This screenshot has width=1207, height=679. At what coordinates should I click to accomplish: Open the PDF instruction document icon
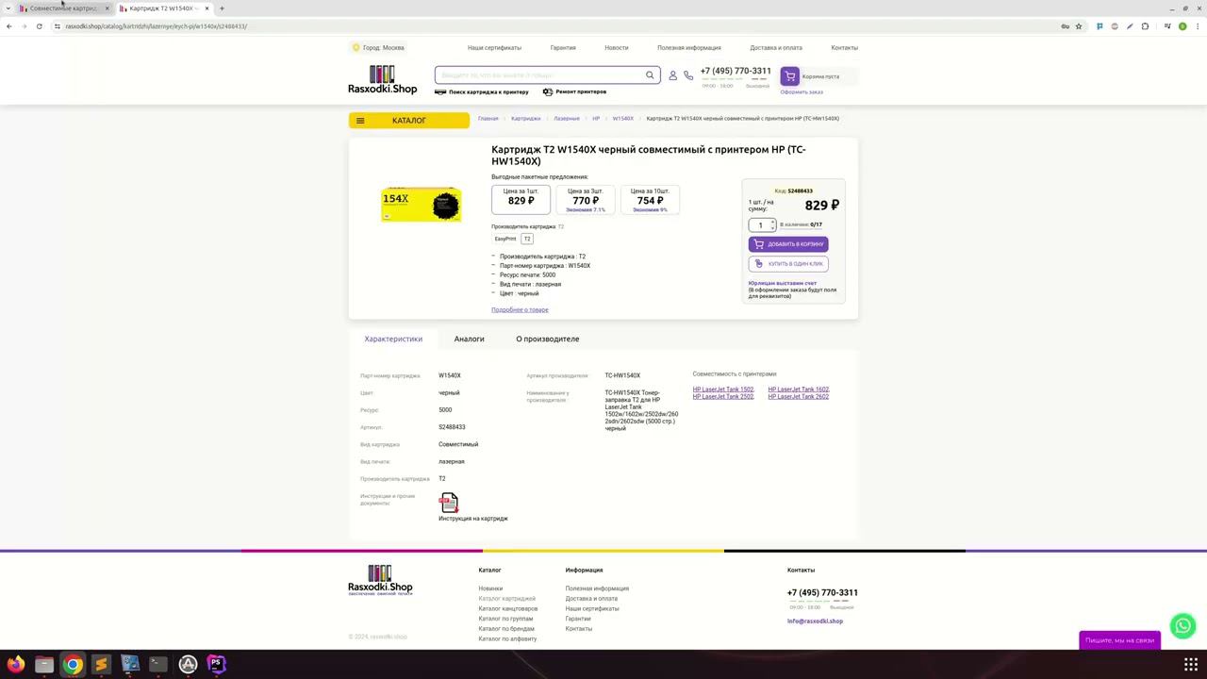click(449, 503)
